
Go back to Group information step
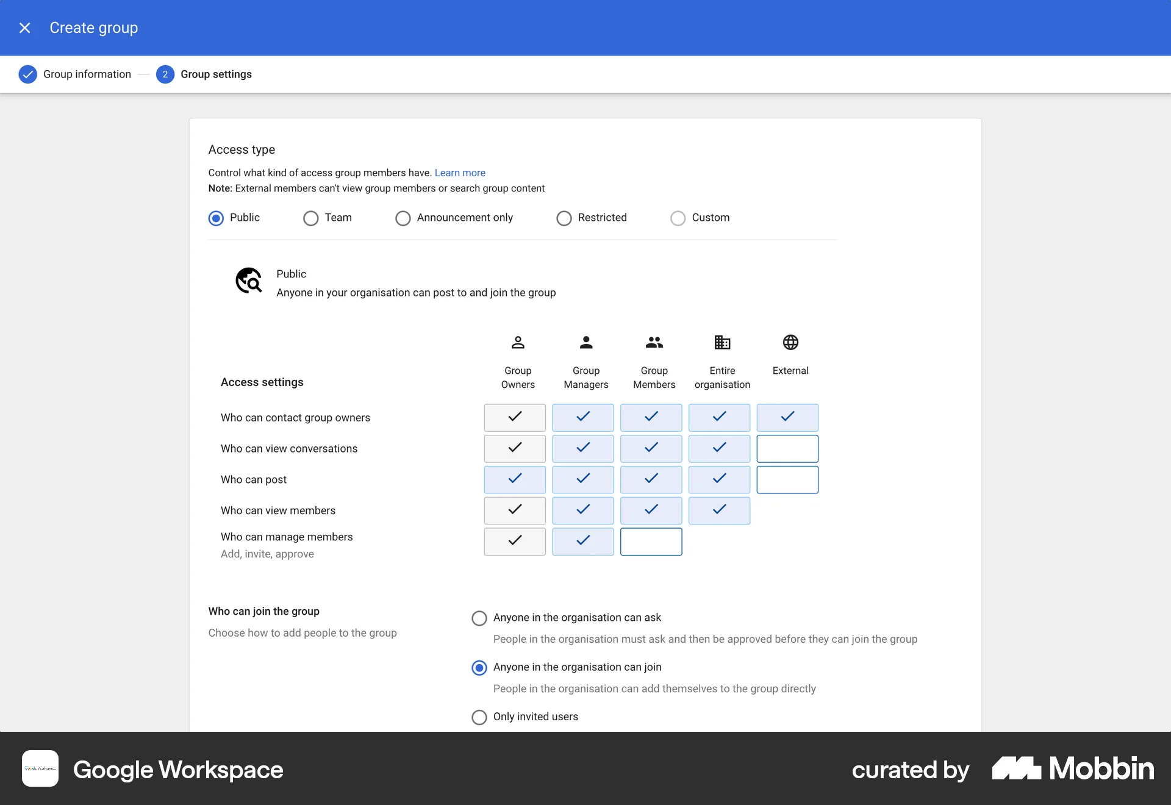click(87, 74)
